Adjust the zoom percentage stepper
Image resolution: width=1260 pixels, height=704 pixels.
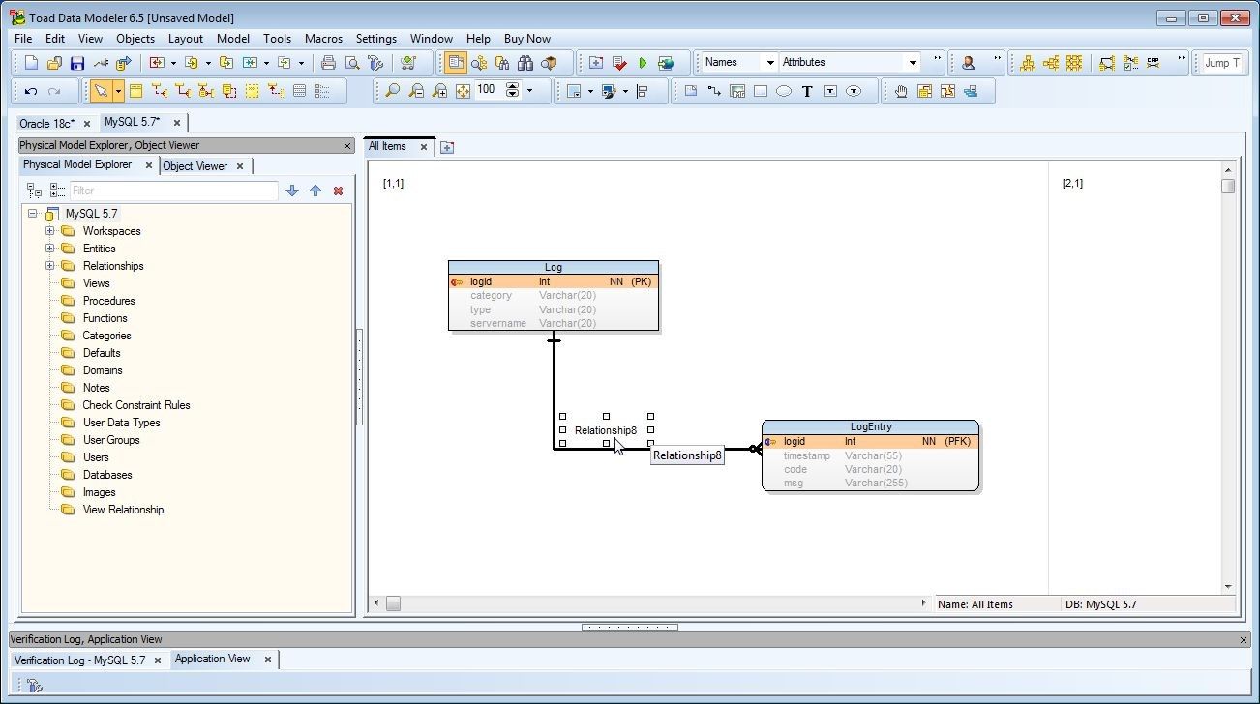[x=511, y=90]
